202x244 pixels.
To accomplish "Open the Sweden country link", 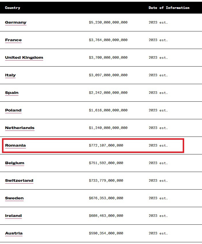I will coord(14,198).
